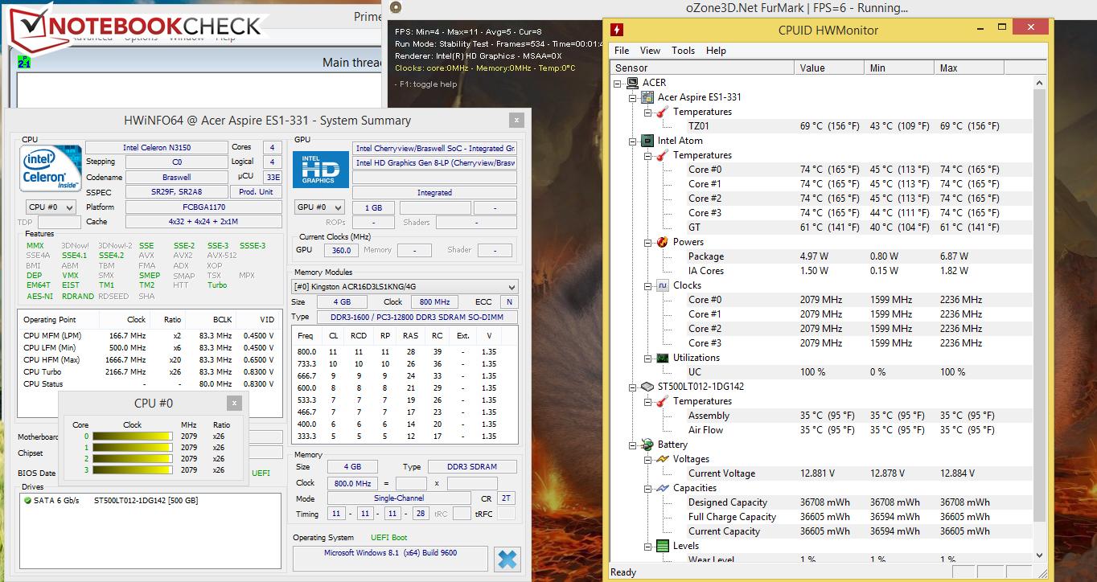This screenshot has width=1097, height=582.
Task: Click the Intel Atom processor chip icon
Action: tap(647, 141)
